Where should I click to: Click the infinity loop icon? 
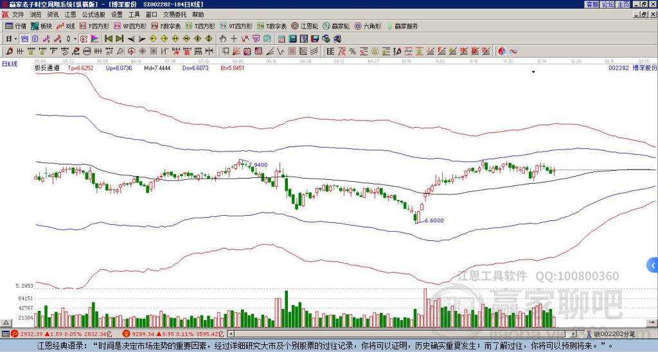tap(513, 51)
